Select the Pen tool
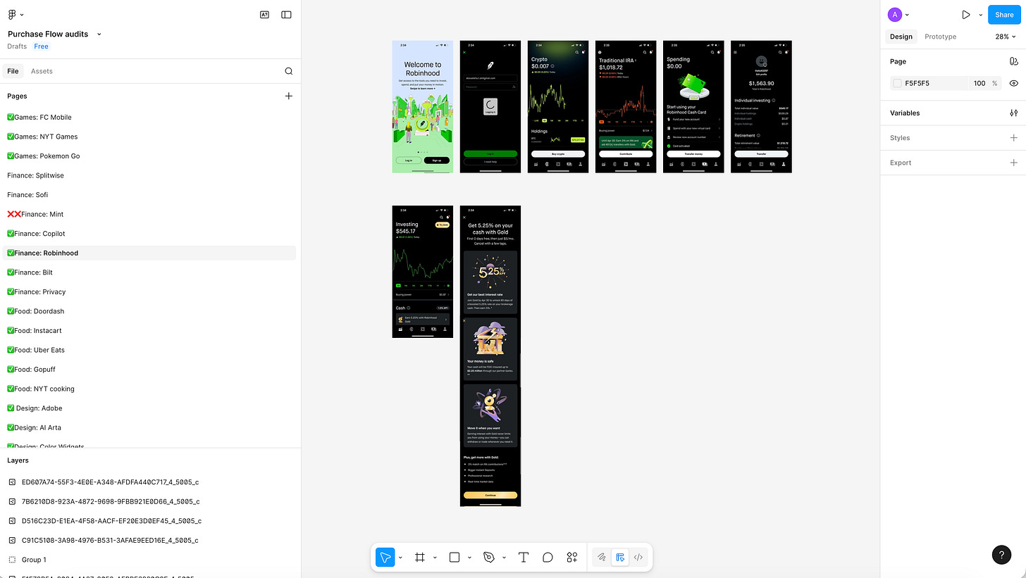1026x578 pixels. (489, 558)
